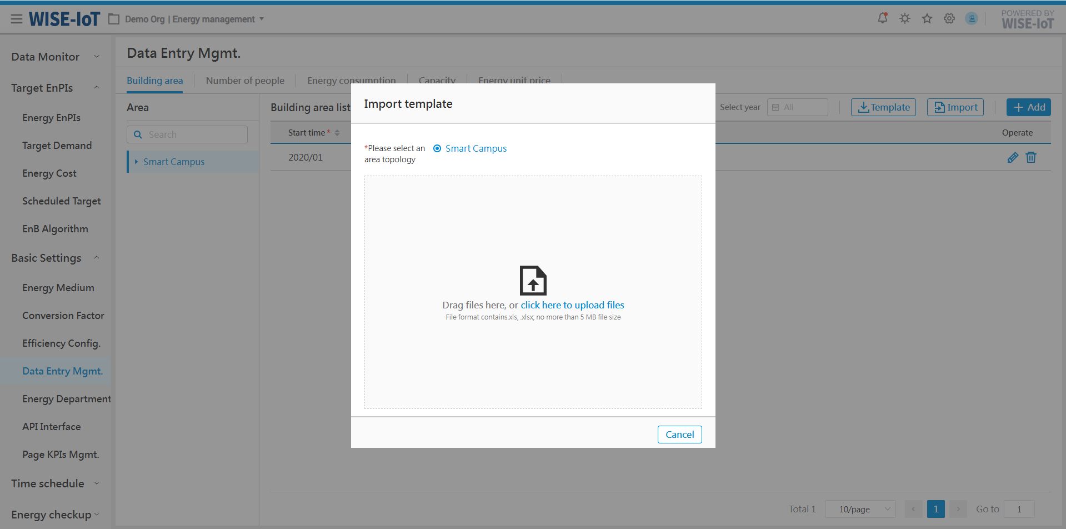This screenshot has width=1066, height=529.
Task: Open Energy Cost in sidebar
Action: pos(49,173)
